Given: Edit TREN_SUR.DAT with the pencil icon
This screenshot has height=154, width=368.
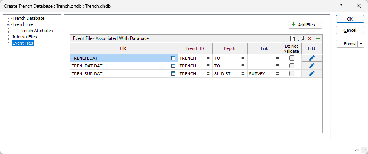Looking at the screenshot, I should [x=312, y=74].
